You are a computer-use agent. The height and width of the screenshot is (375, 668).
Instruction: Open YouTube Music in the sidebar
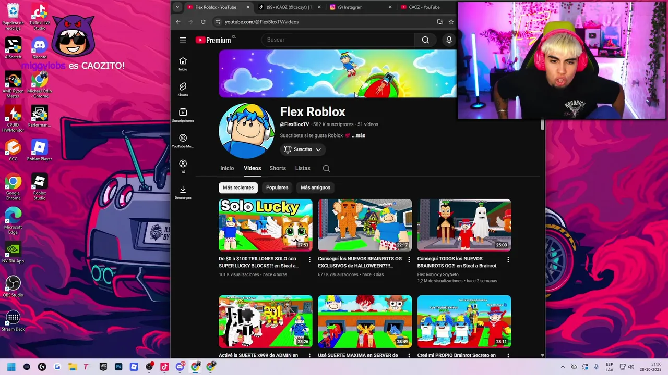183,141
